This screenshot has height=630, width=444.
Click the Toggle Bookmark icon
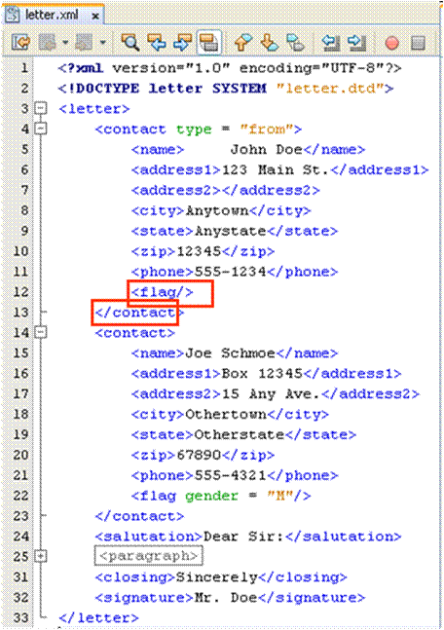pos(295,42)
